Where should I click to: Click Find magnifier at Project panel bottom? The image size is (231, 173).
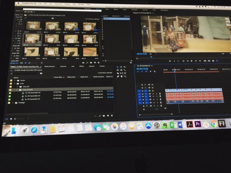point(100,116)
